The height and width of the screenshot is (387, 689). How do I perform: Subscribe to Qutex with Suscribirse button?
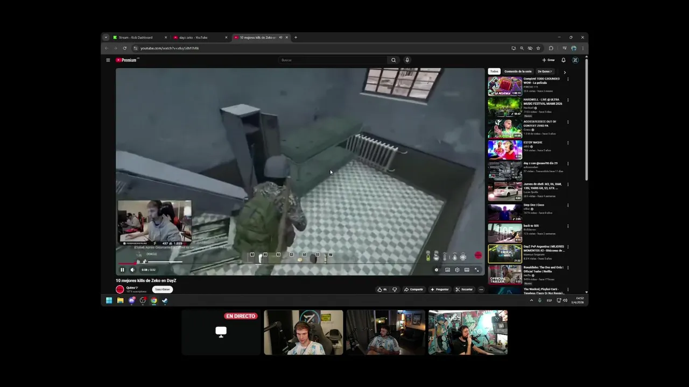pos(162,289)
